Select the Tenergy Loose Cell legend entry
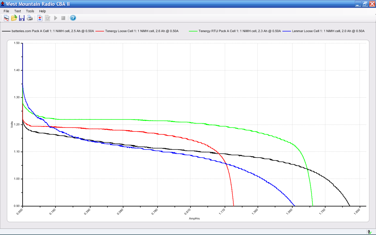The image size is (376, 235). click(x=142, y=31)
